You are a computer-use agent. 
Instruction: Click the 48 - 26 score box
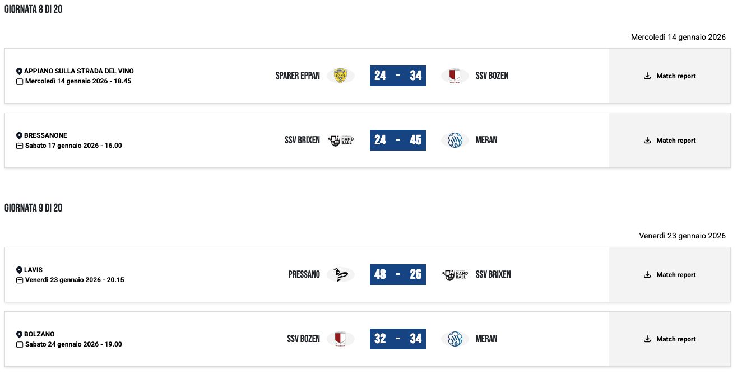398,275
